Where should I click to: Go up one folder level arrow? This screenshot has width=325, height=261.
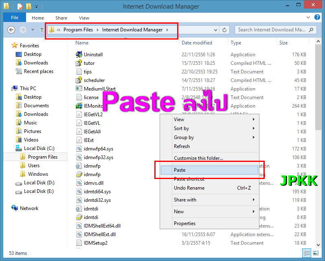42,30
